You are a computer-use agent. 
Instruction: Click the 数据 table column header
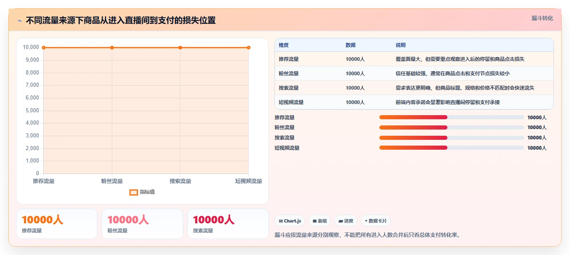tap(350, 45)
